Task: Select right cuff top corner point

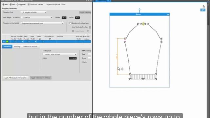Action: (x=156, y=74)
